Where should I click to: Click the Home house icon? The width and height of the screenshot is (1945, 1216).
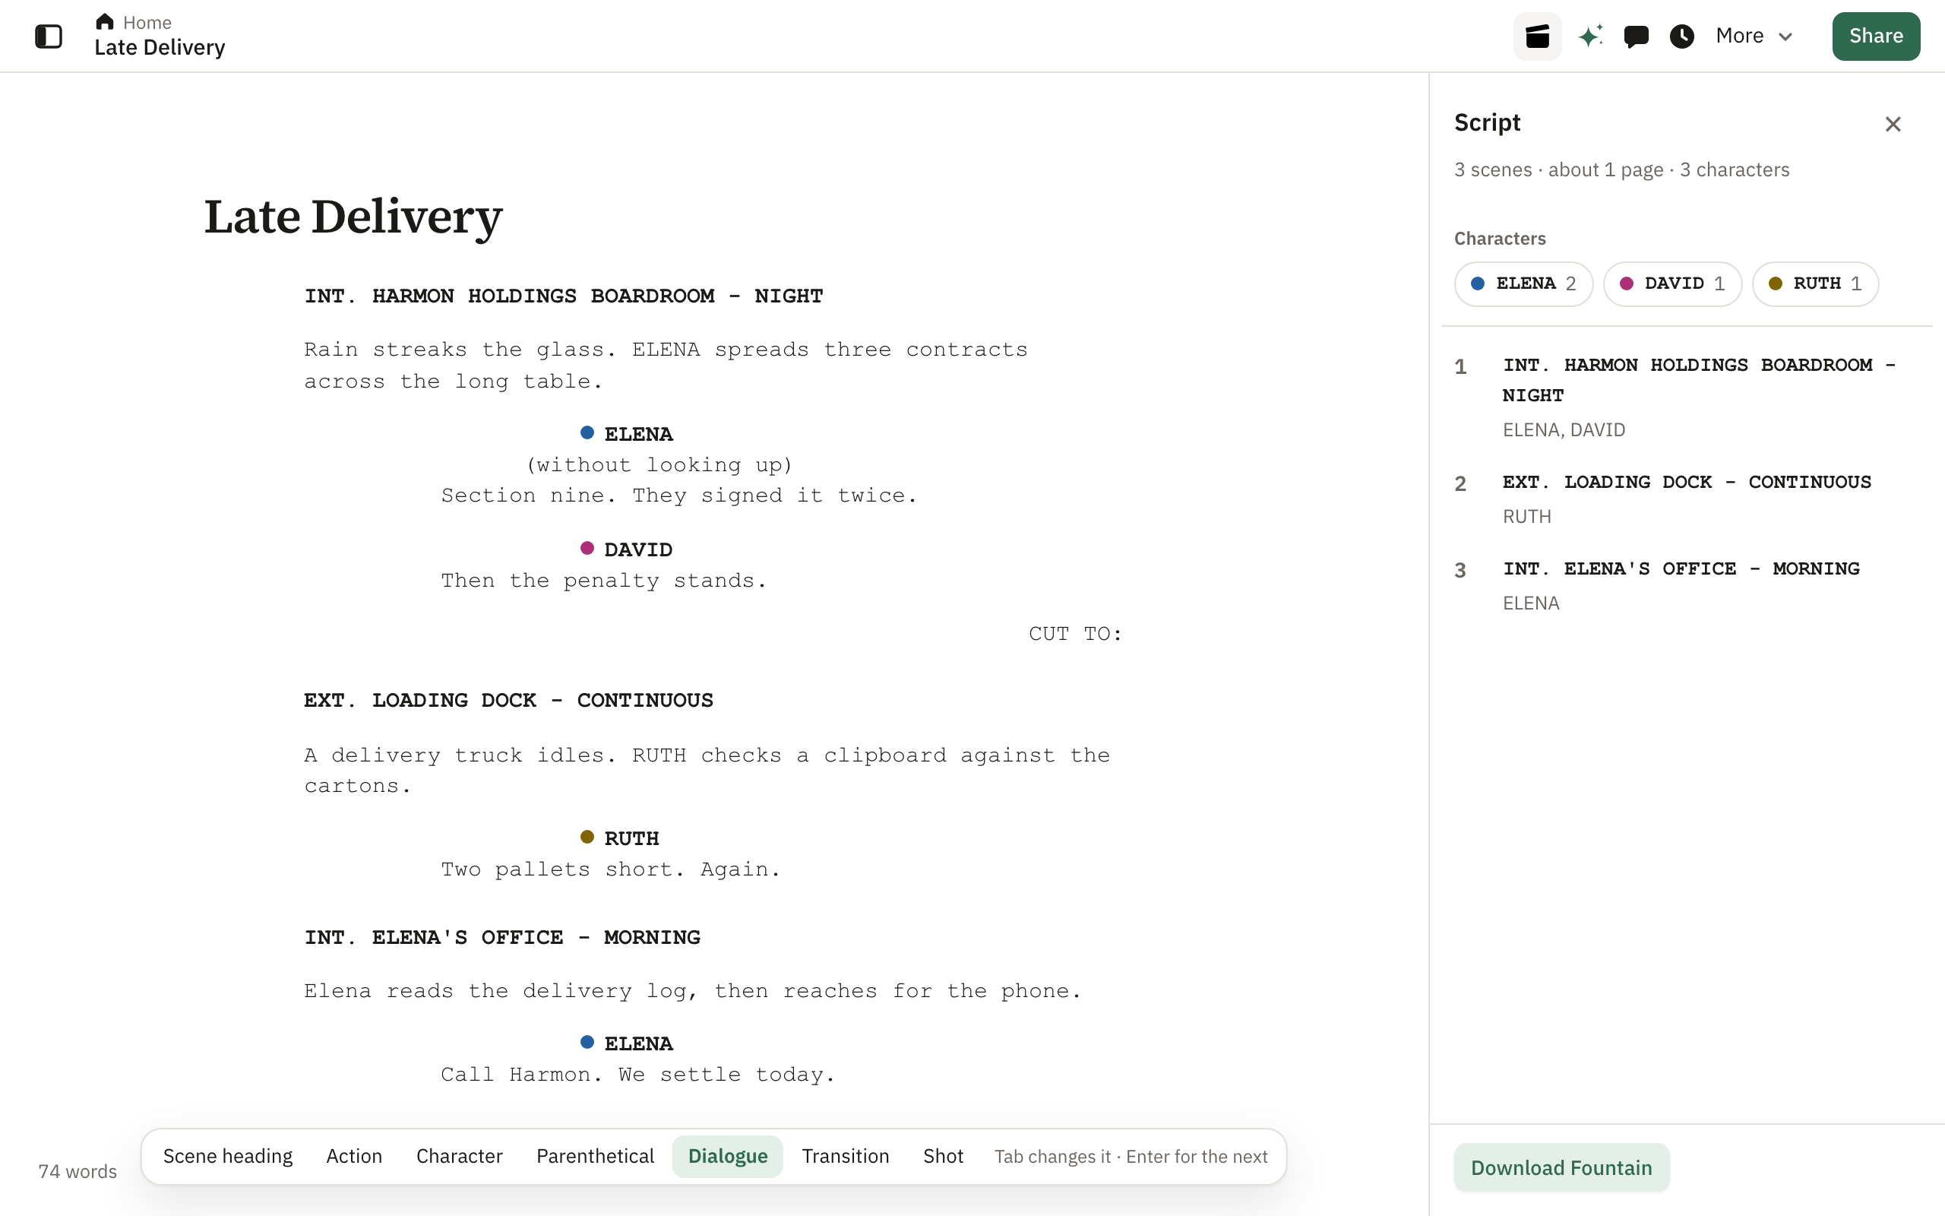pos(105,22)
